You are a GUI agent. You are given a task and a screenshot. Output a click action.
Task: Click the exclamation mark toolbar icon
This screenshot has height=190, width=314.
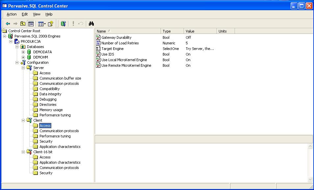(73, 24)
